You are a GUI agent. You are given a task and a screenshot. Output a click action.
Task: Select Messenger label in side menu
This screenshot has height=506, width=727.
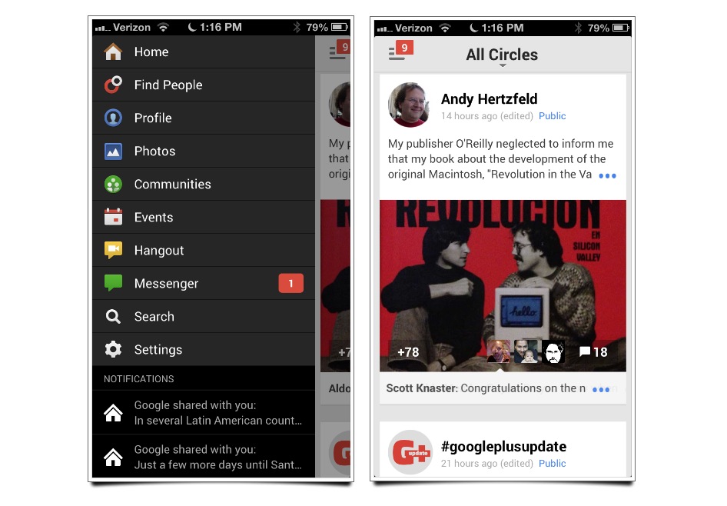(167, 284)
